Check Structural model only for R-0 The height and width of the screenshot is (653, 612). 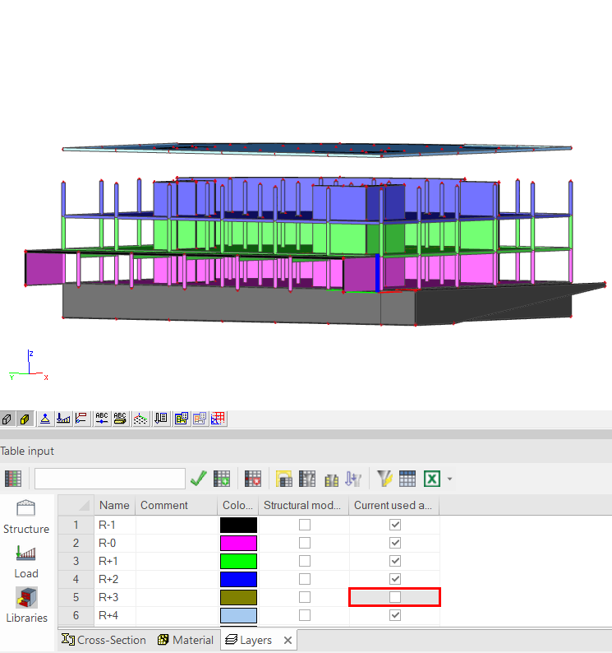pyautogui.click(x=305, y=543)
